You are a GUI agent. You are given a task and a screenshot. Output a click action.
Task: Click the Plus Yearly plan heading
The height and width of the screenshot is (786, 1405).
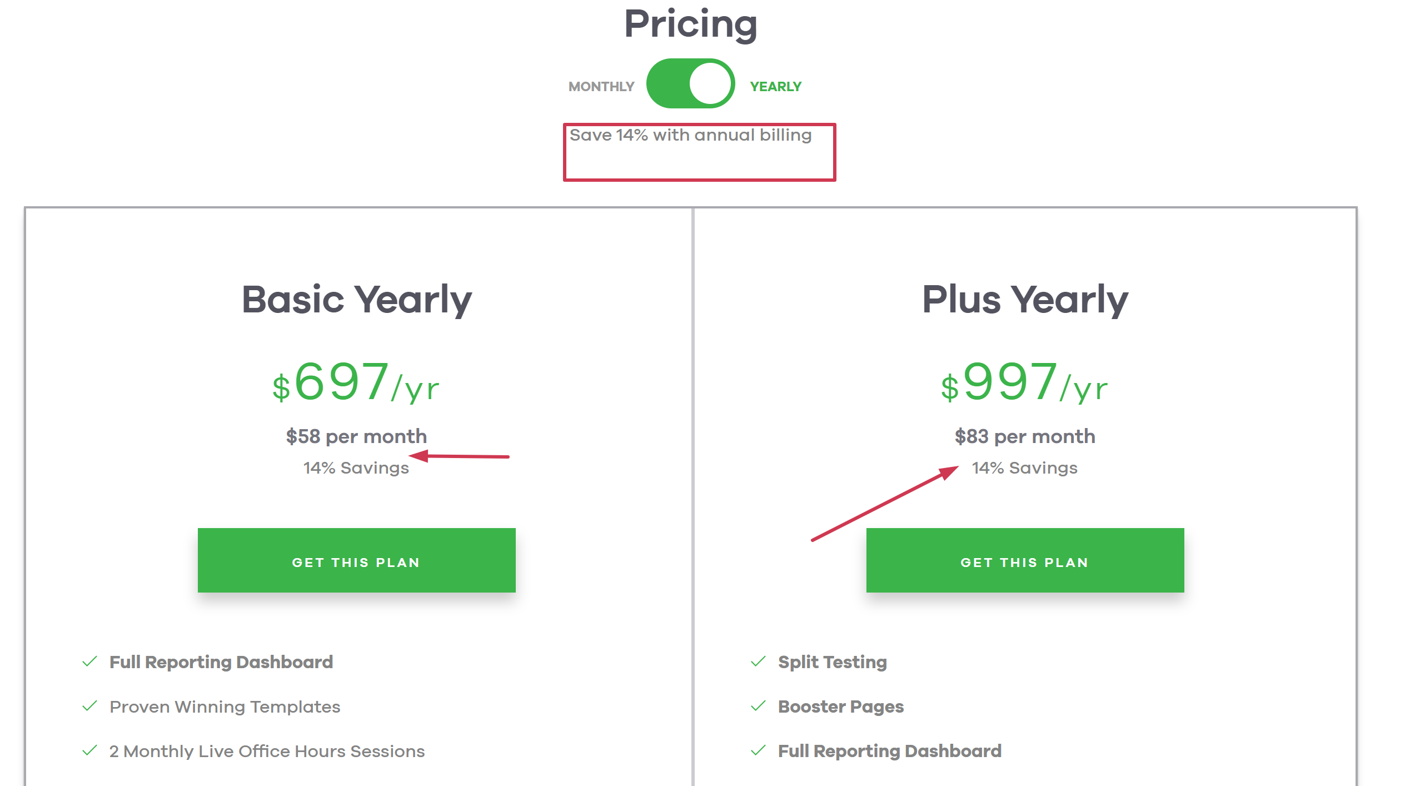[x=1025, y=300]
